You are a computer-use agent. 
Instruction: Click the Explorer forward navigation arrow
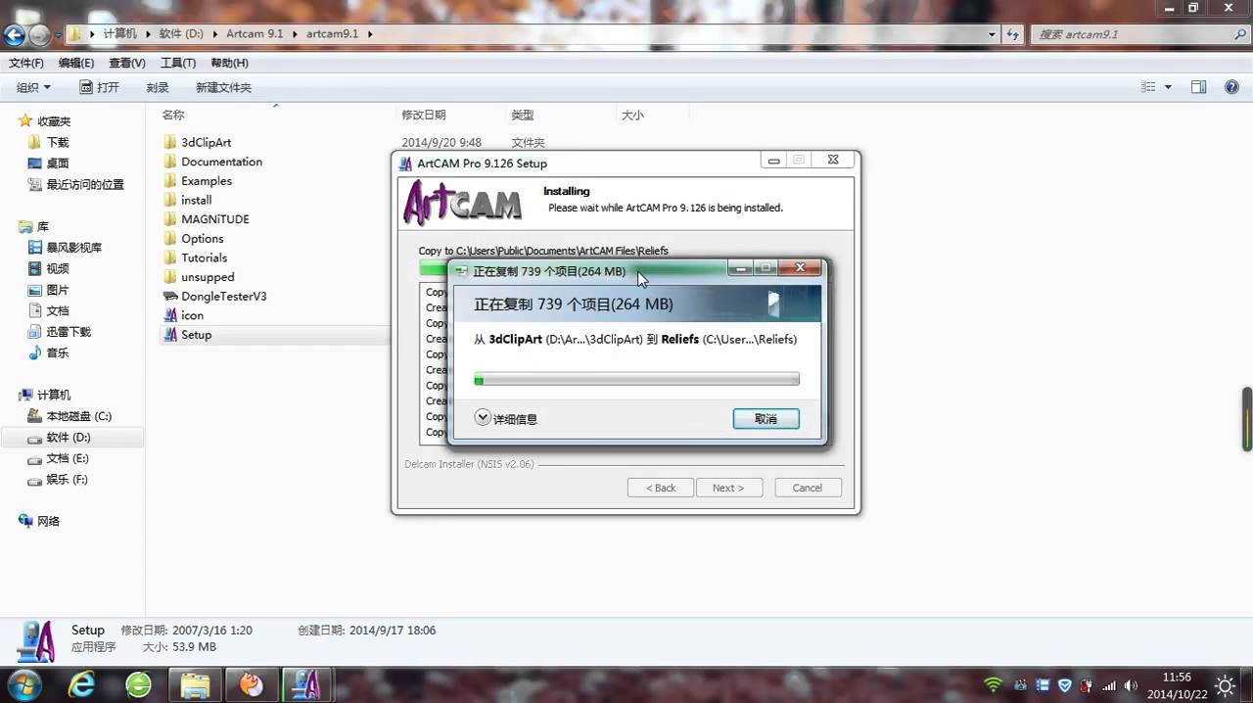click(x=39, y=35)
